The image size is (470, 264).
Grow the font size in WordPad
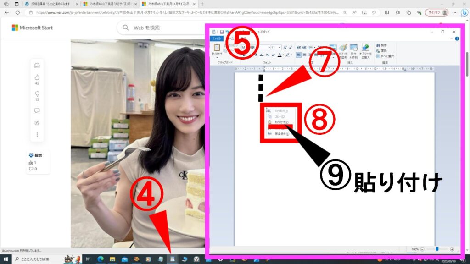pyautogui.click(x=285, y=48)
